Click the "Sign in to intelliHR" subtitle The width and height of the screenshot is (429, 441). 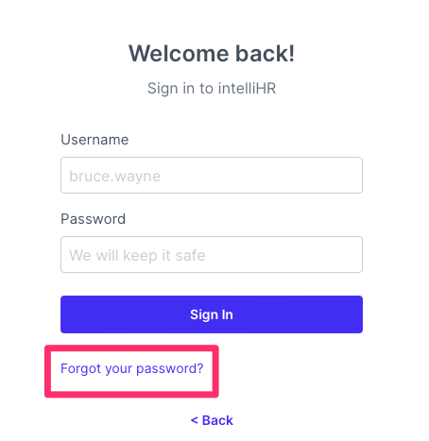pyautogui.click(x=212, y=88)
